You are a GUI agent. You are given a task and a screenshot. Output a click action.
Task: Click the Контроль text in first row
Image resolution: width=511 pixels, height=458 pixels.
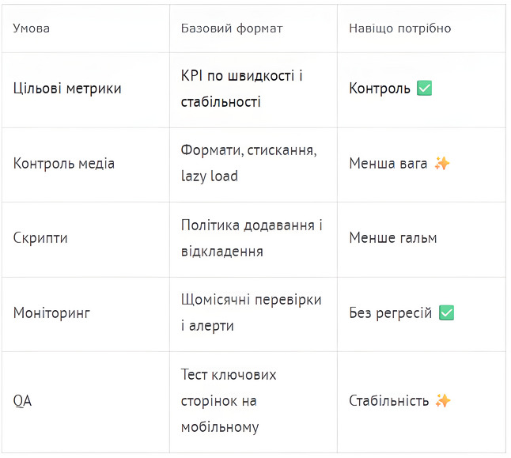coord(380,89)
